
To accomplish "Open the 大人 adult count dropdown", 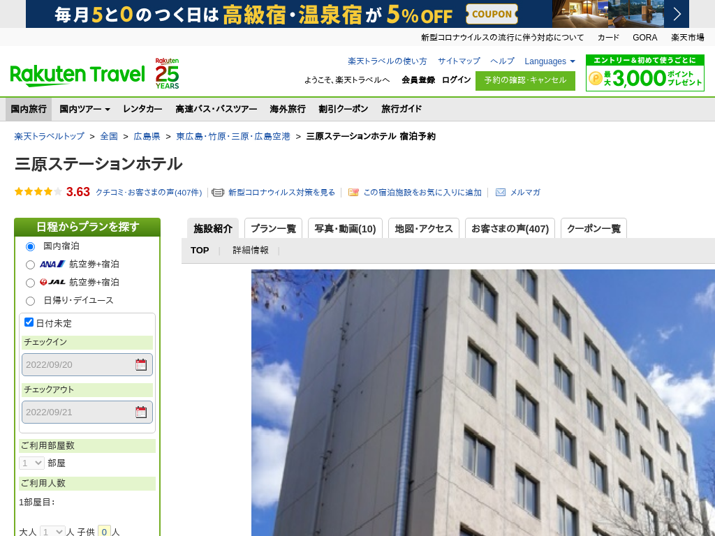I will pos(52,531).
